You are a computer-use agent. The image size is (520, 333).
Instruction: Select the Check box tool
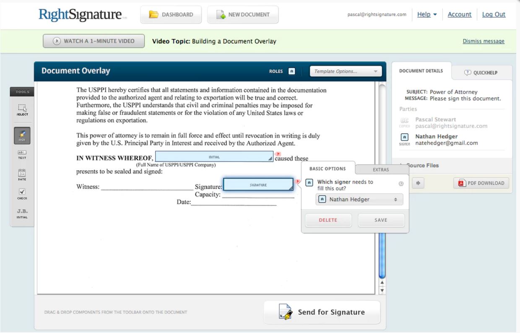(22, 194)
